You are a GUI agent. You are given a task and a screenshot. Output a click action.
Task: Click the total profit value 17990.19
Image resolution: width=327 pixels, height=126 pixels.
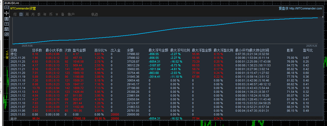click(79, 118)
